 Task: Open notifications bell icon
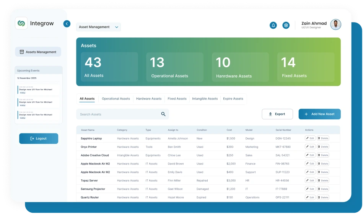(273, 25)
